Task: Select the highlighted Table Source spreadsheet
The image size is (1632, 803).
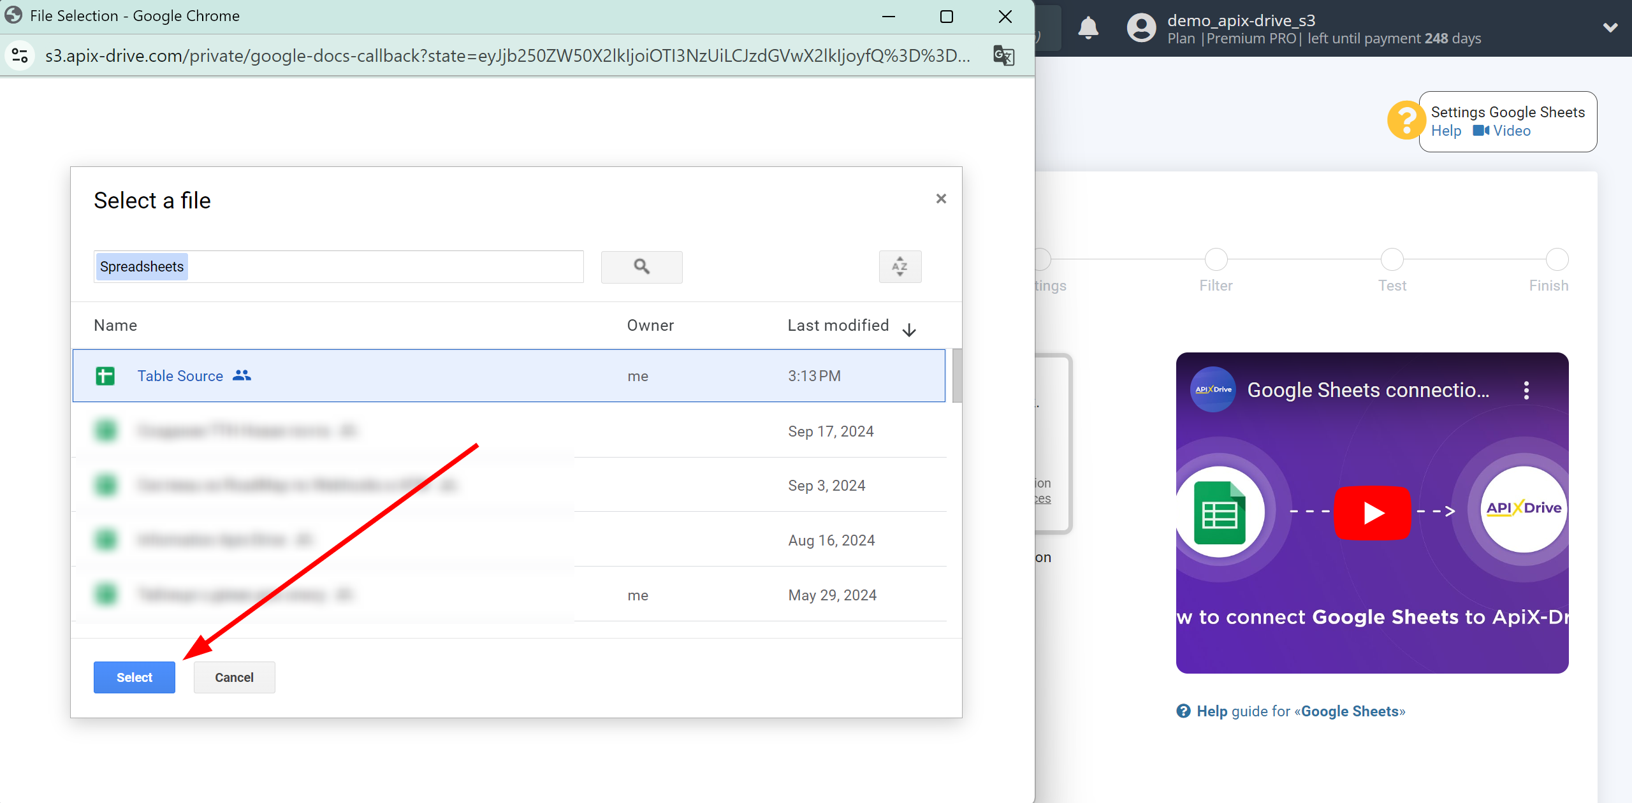Action: pos(133,676)
